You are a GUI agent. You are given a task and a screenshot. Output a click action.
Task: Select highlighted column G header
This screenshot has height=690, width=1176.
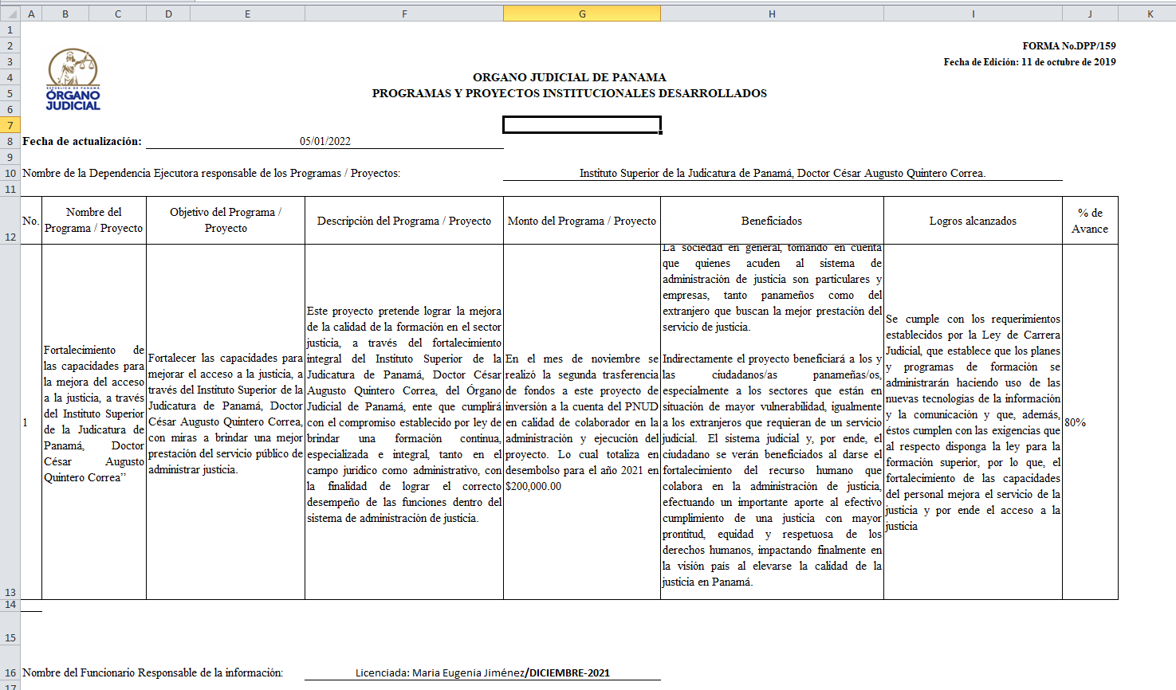tap(582, 14)
